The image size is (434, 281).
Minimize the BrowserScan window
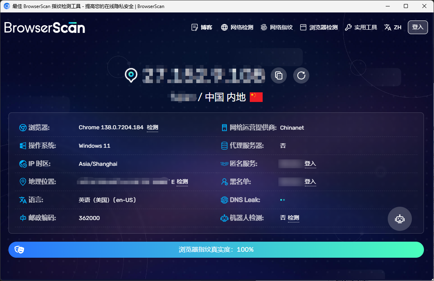[387, 6]
